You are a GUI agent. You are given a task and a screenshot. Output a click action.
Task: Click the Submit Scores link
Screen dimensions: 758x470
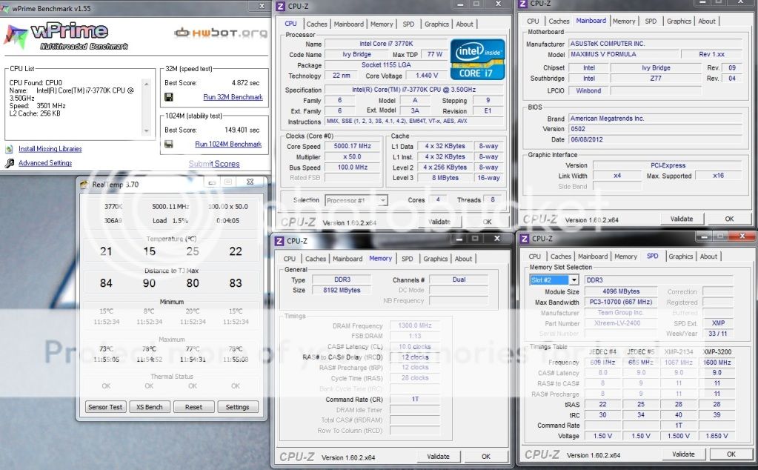(214, 164)
